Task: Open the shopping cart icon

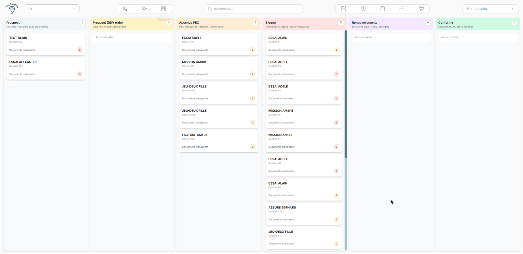Action: tap(421, 9)
